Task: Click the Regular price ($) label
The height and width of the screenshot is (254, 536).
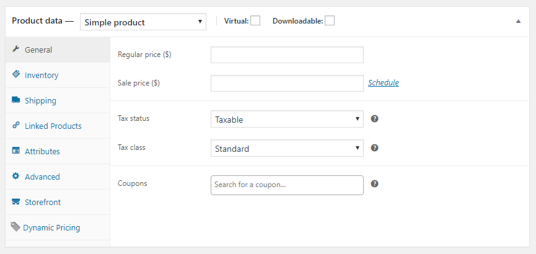Action: [x=144, y=55]
